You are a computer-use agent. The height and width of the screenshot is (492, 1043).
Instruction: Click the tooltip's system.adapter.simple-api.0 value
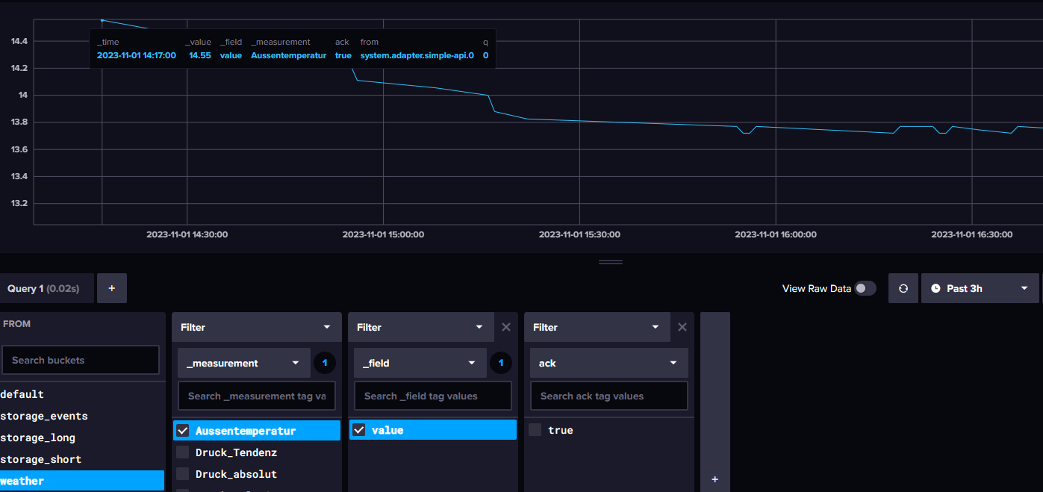click(x=417, y=55)
